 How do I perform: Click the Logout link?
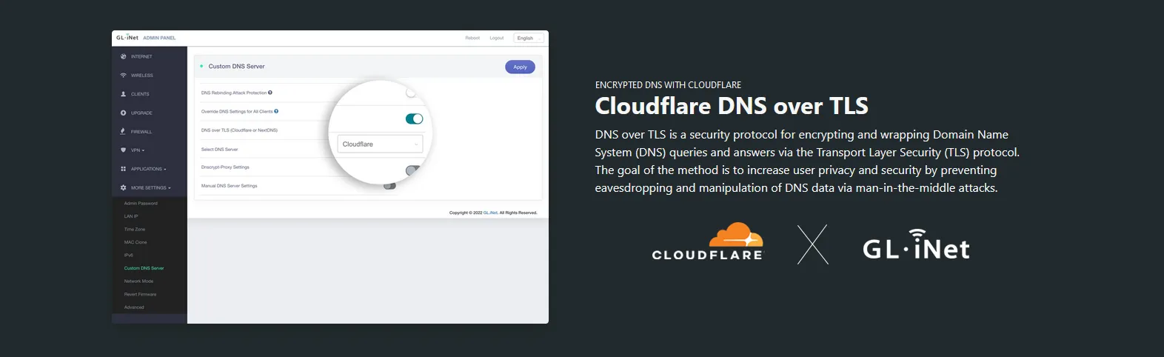point(496,38)
